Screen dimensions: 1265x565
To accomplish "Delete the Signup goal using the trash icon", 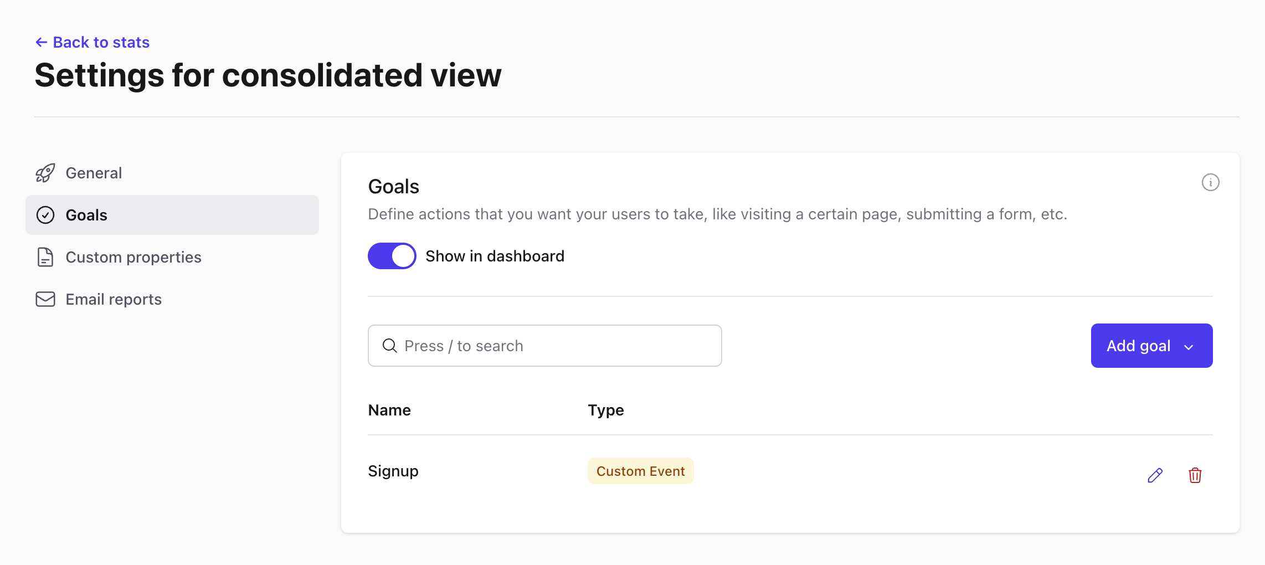I will [1195, 475].
